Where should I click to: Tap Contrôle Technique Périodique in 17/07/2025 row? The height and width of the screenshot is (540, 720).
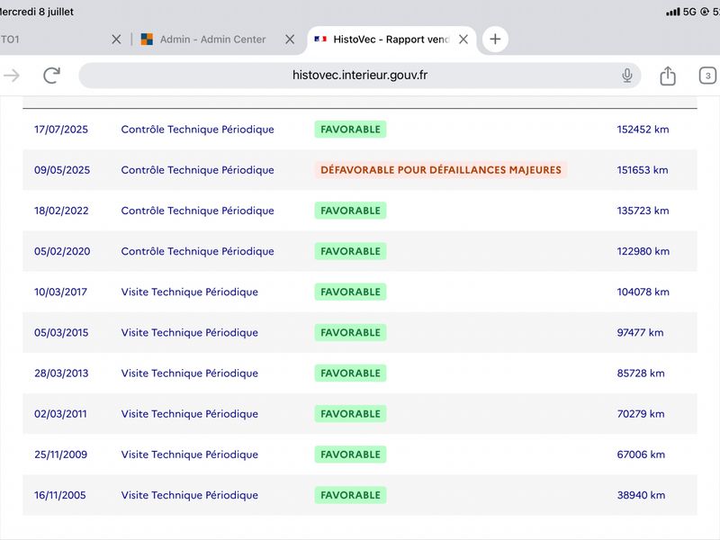click(197, 130)
